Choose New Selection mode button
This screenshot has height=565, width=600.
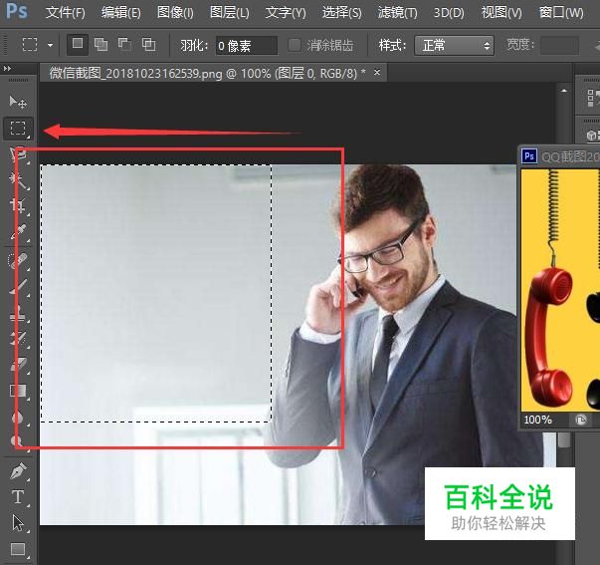(x=78, y=44)
